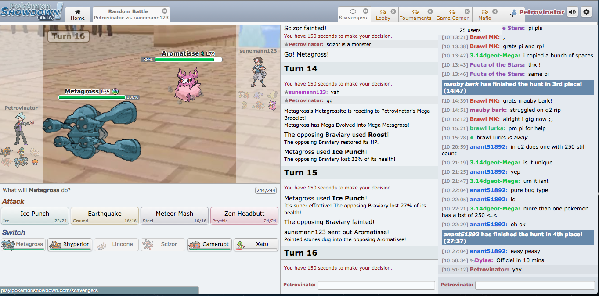
Task: Click 3.14dgeot-Mega in 'is it unique' message
Action: (495, 163)
